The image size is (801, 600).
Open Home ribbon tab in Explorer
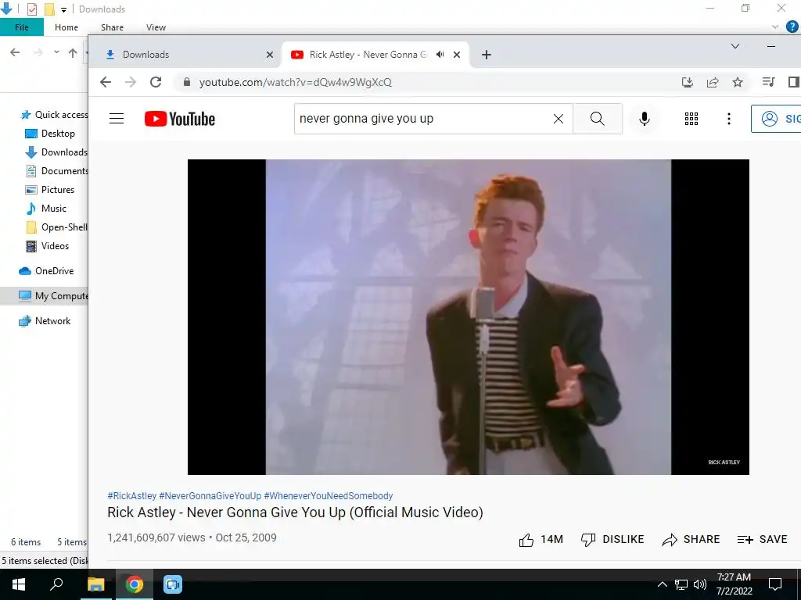click(x=66, y=27)
